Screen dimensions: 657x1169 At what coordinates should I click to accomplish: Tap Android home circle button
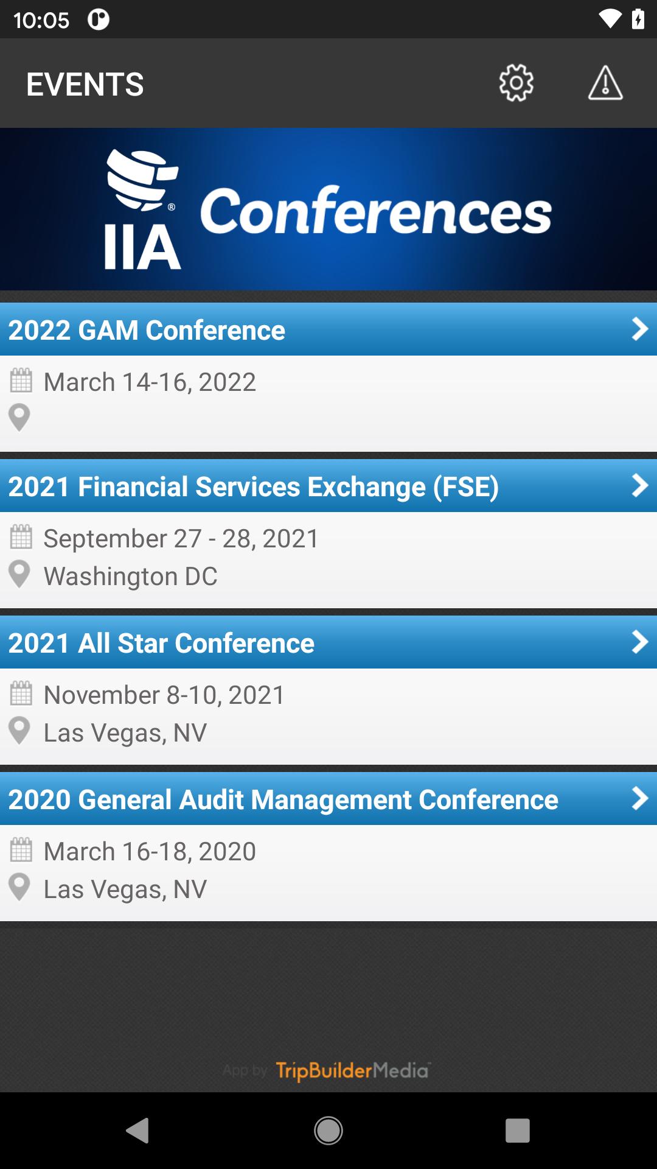(328, 1131)
